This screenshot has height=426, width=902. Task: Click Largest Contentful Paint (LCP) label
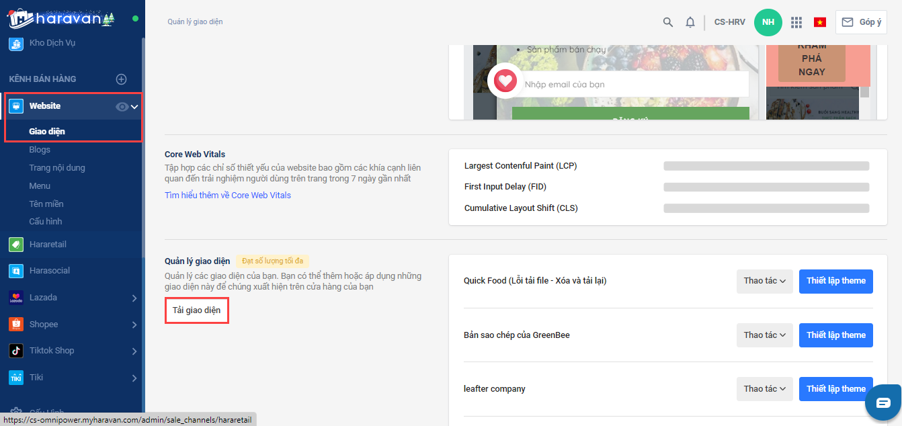pos(521,166)
